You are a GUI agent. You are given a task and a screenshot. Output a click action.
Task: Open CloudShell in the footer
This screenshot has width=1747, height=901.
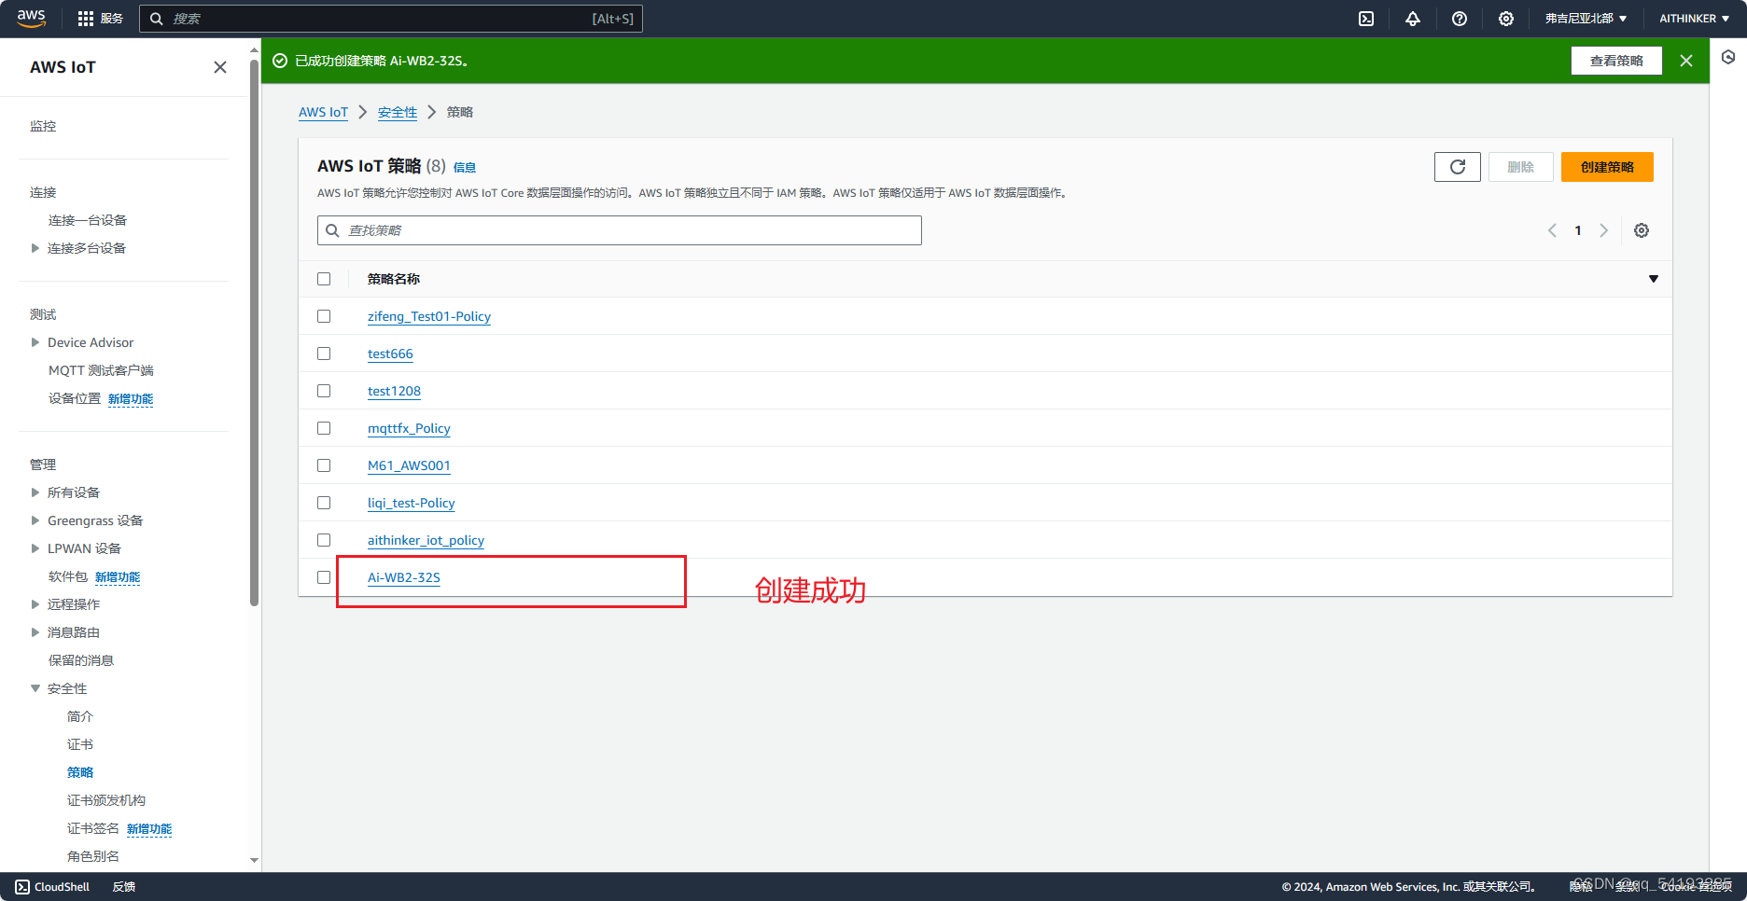(x=53, y=887)
